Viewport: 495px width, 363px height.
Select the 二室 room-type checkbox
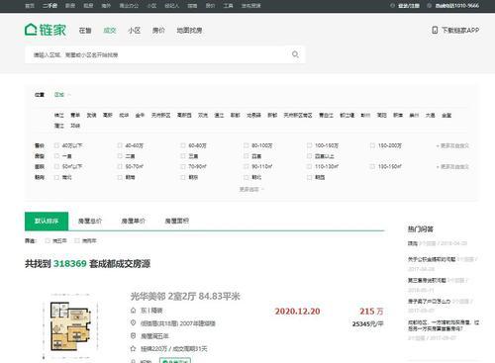click(120, 156)
